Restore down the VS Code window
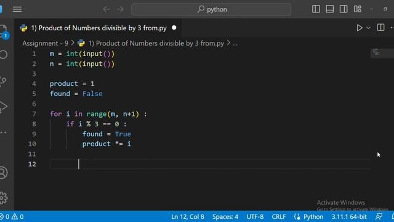Viewport: 394px width, 222px height. pos(385,9)
